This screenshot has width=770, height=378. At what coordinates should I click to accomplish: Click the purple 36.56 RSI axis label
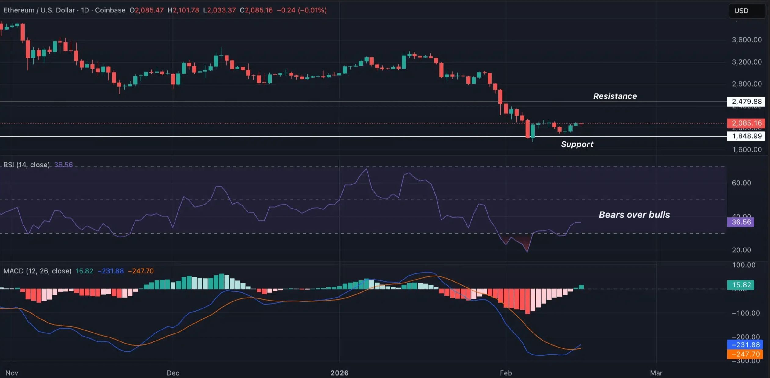[x=741, y=222]
